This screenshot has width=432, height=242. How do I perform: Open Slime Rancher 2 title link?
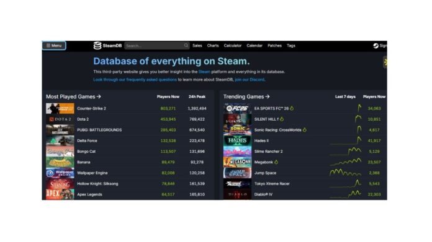[268, 152]
